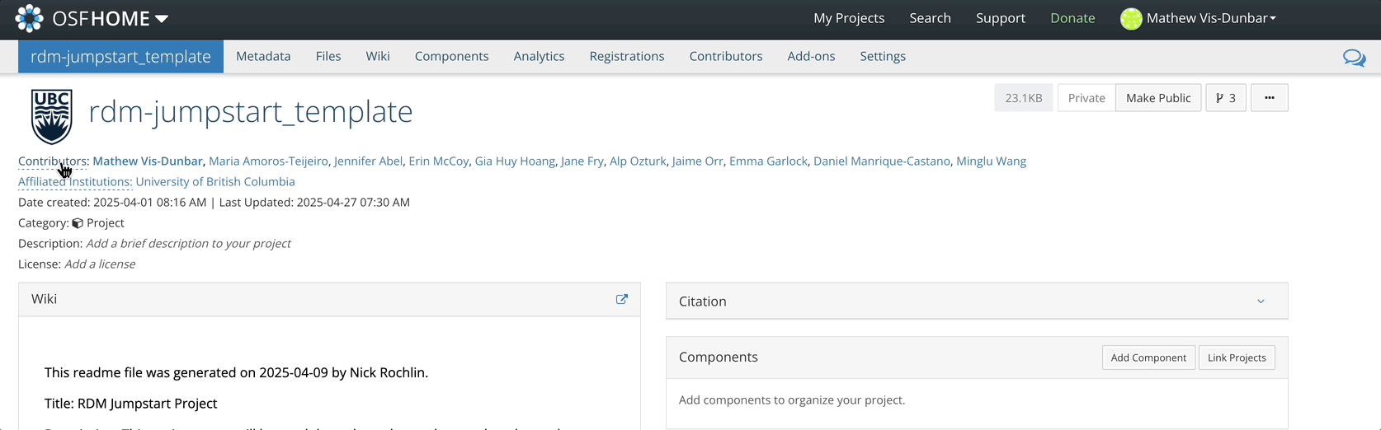Open the forks button showing 3
The image size is (1381, 430).
coord(1226,98)
